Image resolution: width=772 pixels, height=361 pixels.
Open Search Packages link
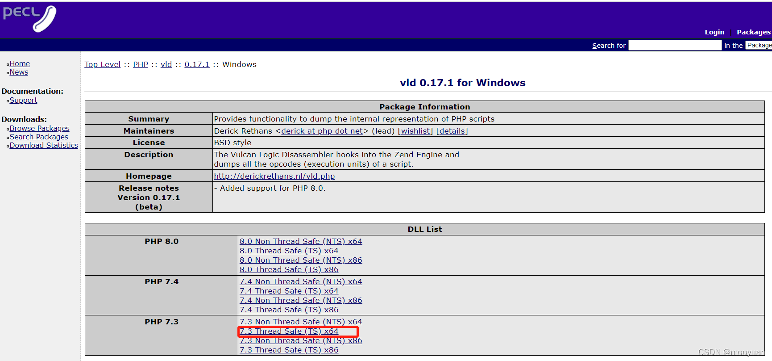pyautogui.click(x=39, y=137)
